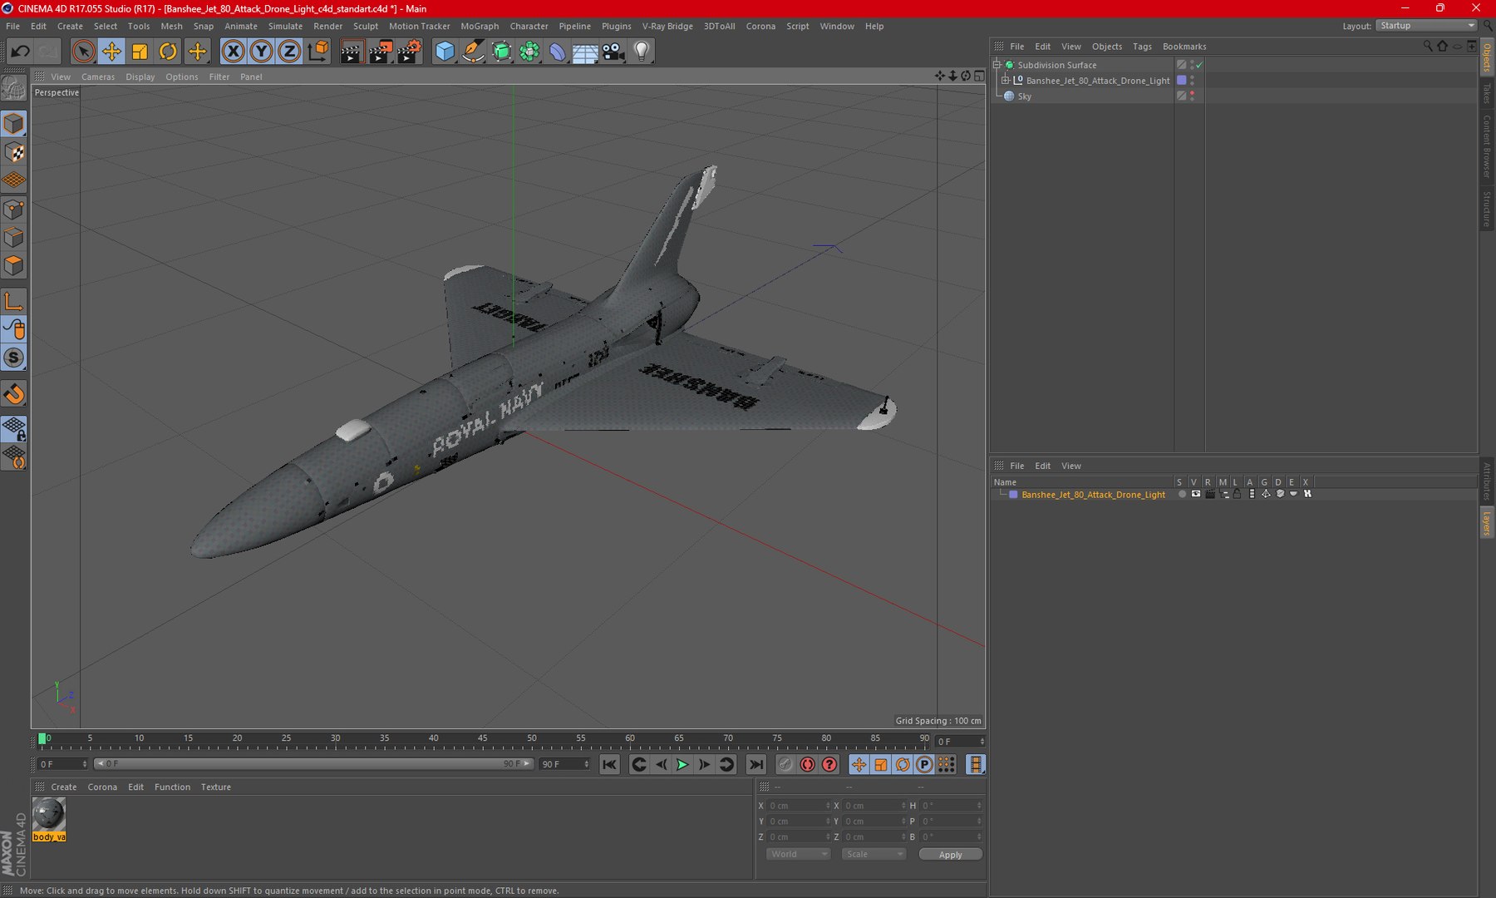
Task: Play the animation forward
Action: pyautogui.click(x=682, y=765)
